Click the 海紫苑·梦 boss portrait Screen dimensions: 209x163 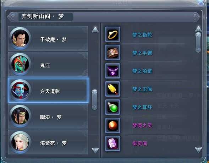pyautogui.click(x=20, y=142)
